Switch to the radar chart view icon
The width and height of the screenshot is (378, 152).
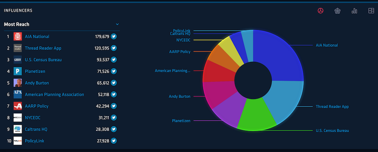[338, 11]
